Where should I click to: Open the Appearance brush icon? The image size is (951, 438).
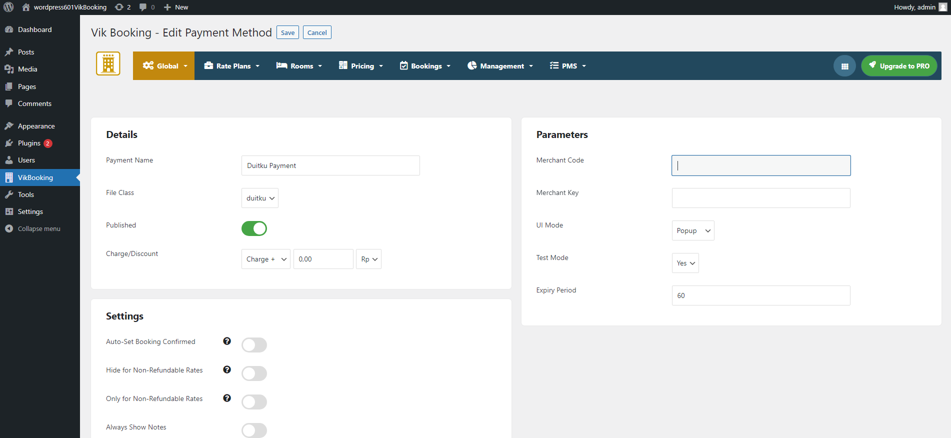[x=9, y=126]
